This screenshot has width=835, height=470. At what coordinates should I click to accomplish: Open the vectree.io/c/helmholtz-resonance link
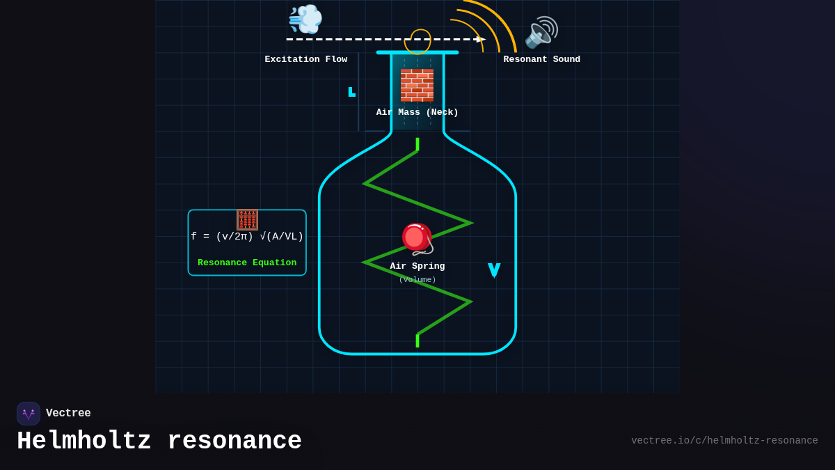click(724, 440)
